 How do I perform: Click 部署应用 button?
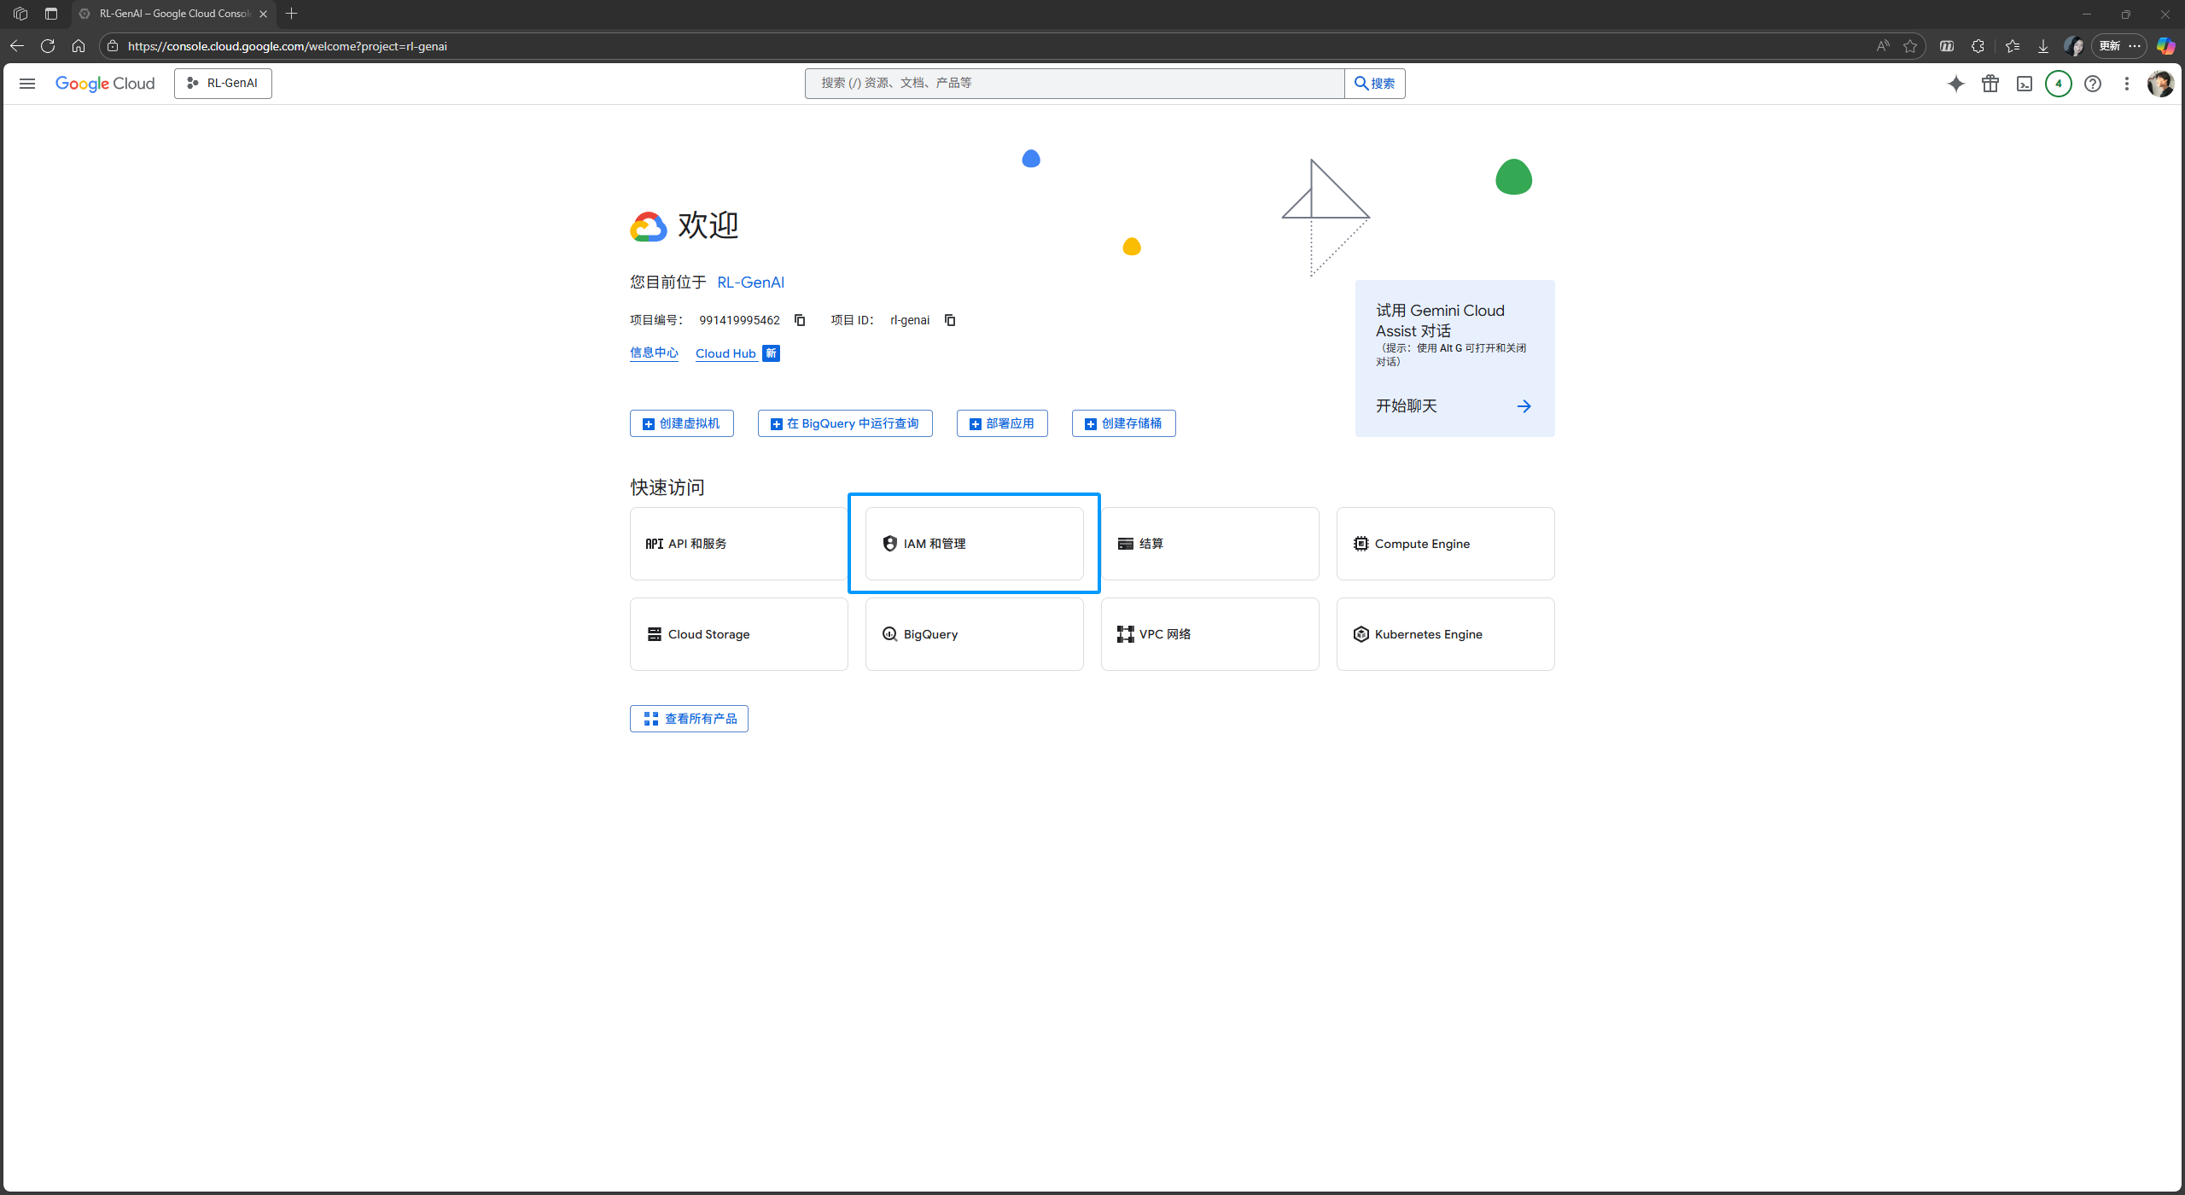pos(1002,423)
